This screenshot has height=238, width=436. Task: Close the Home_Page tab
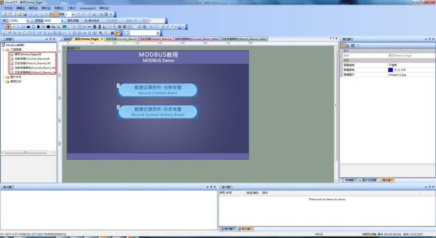102,39
